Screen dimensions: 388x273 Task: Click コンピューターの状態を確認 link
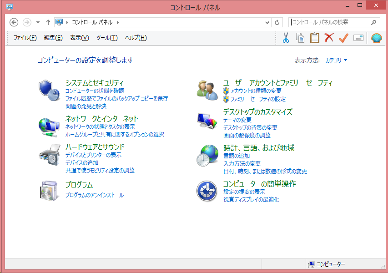tap(95, 91)
